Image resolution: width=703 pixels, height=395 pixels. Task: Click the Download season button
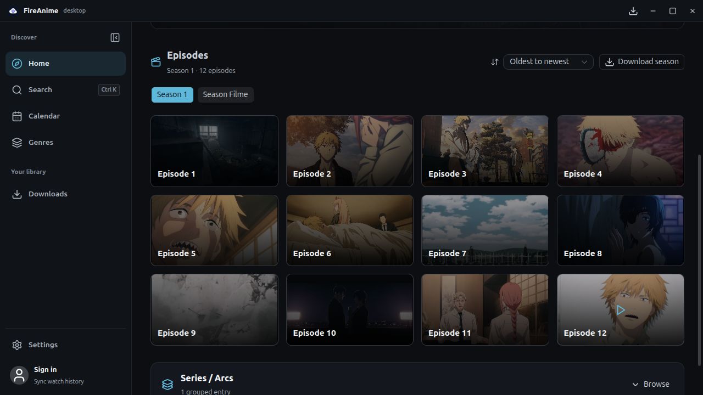coord(641,62)
